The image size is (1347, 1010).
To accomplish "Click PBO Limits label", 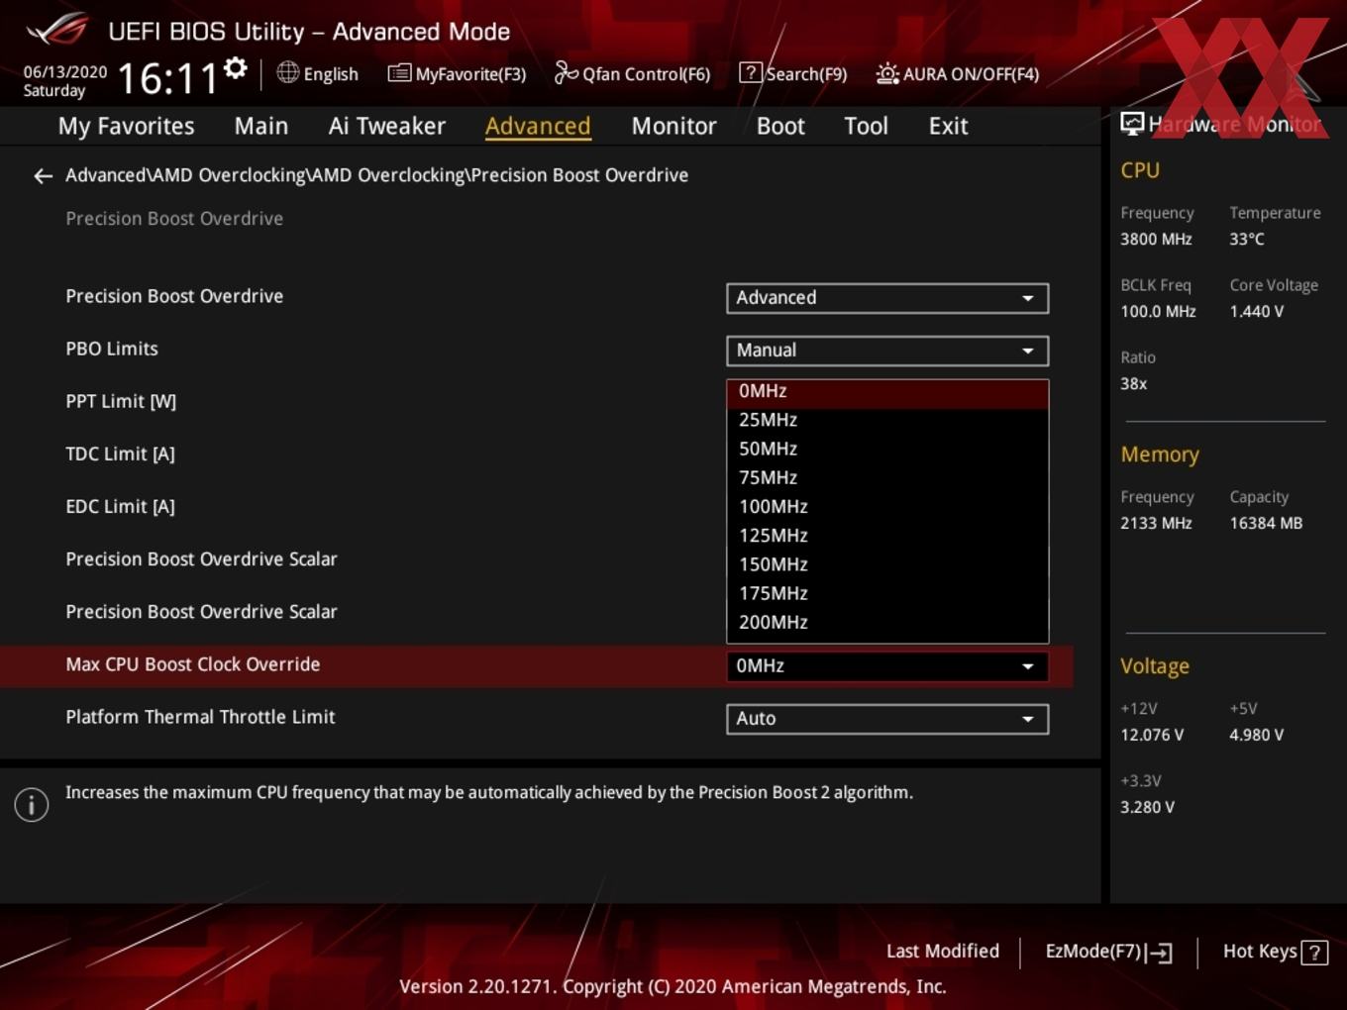I will [112, 349].
